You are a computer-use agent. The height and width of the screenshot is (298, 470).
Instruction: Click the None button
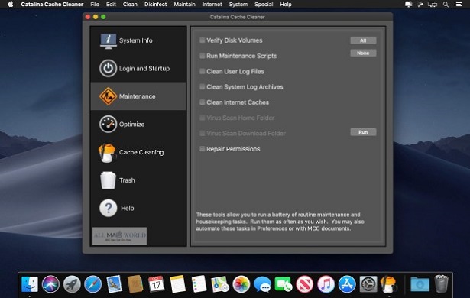(363, 53)
